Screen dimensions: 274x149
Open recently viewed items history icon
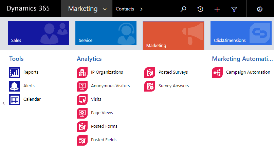point(200,9)
